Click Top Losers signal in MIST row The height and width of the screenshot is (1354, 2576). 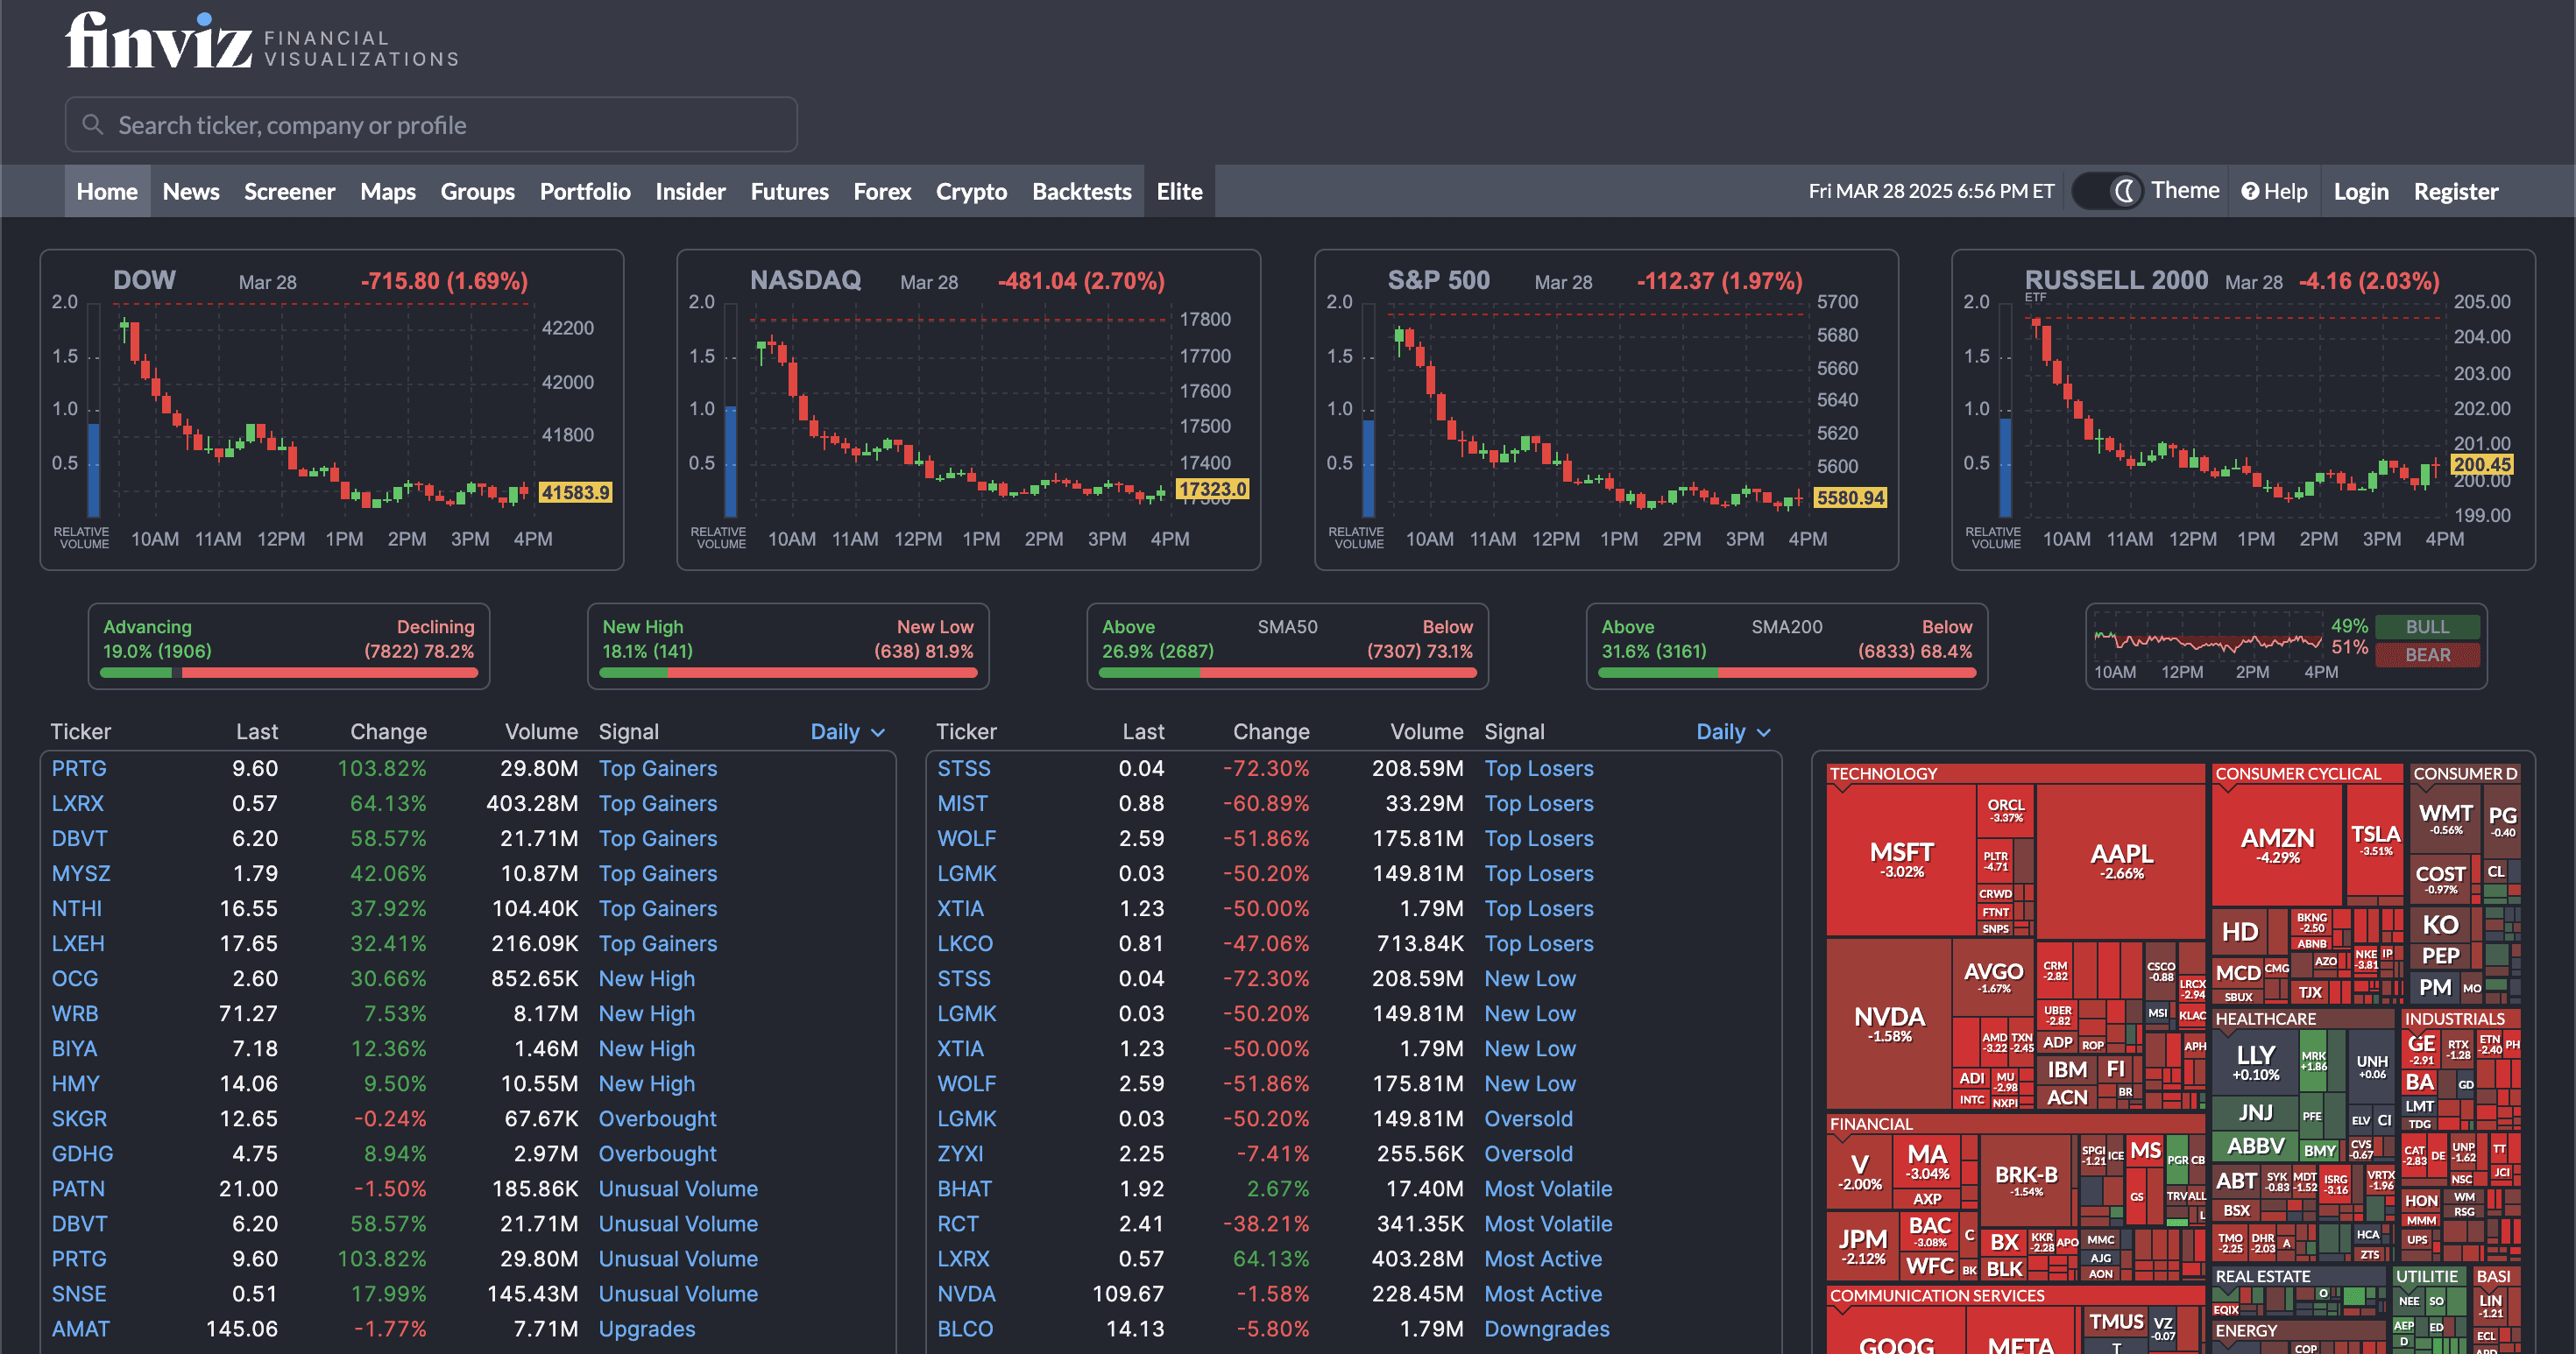[x=1539, y=803]
